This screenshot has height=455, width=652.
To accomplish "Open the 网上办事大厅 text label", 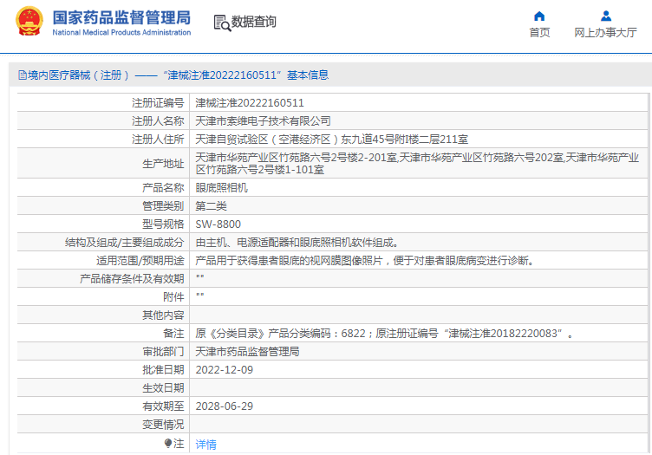I will 605,33.
